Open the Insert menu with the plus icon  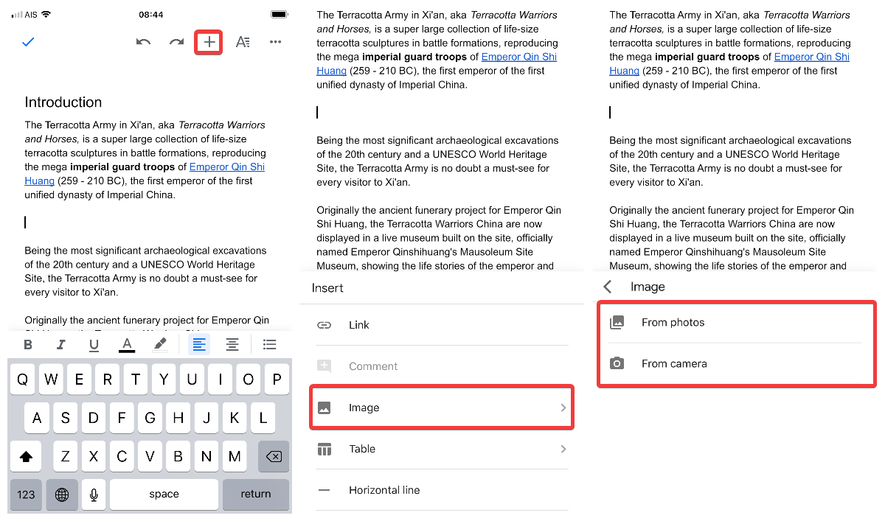click(209, 42)
